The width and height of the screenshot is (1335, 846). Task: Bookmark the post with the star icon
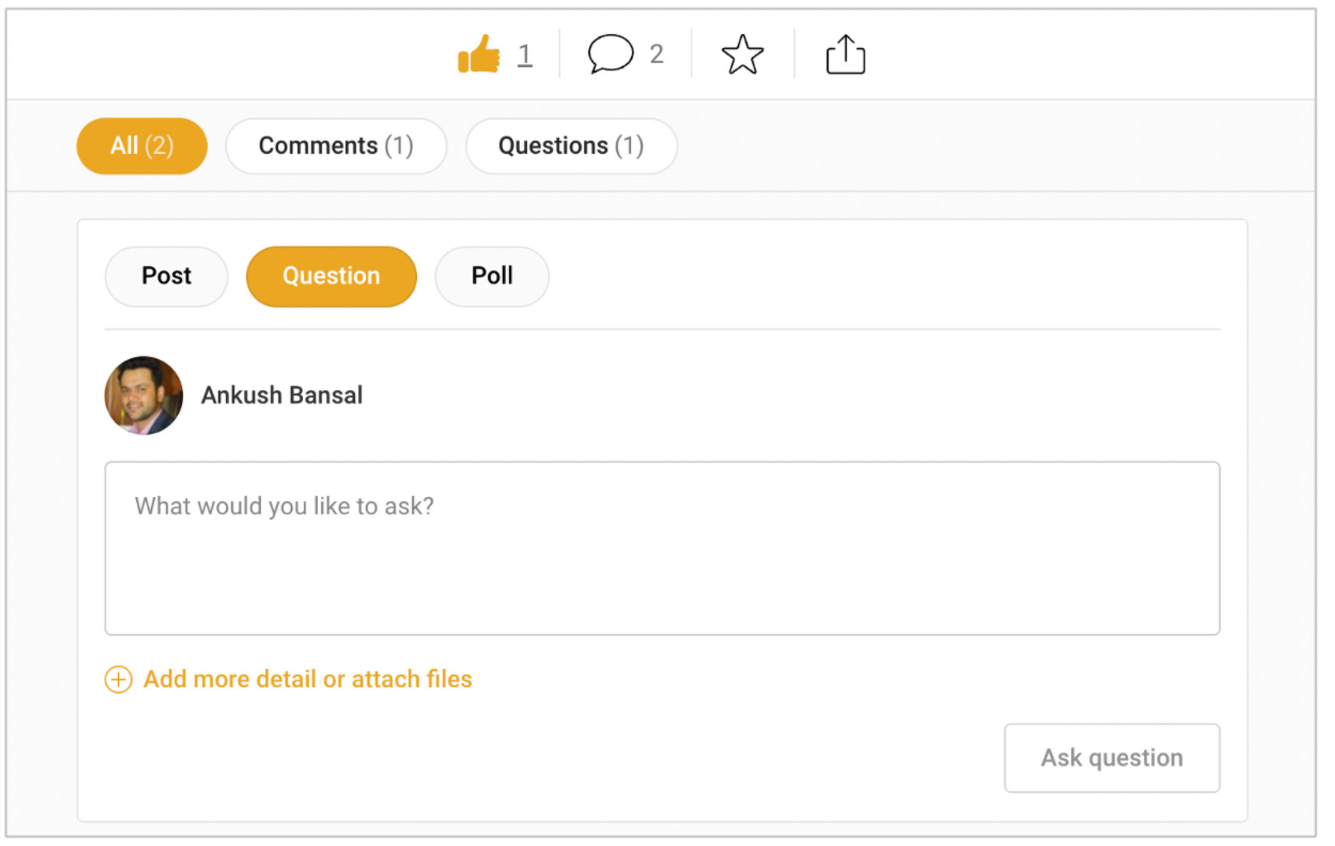pos(742,54)
